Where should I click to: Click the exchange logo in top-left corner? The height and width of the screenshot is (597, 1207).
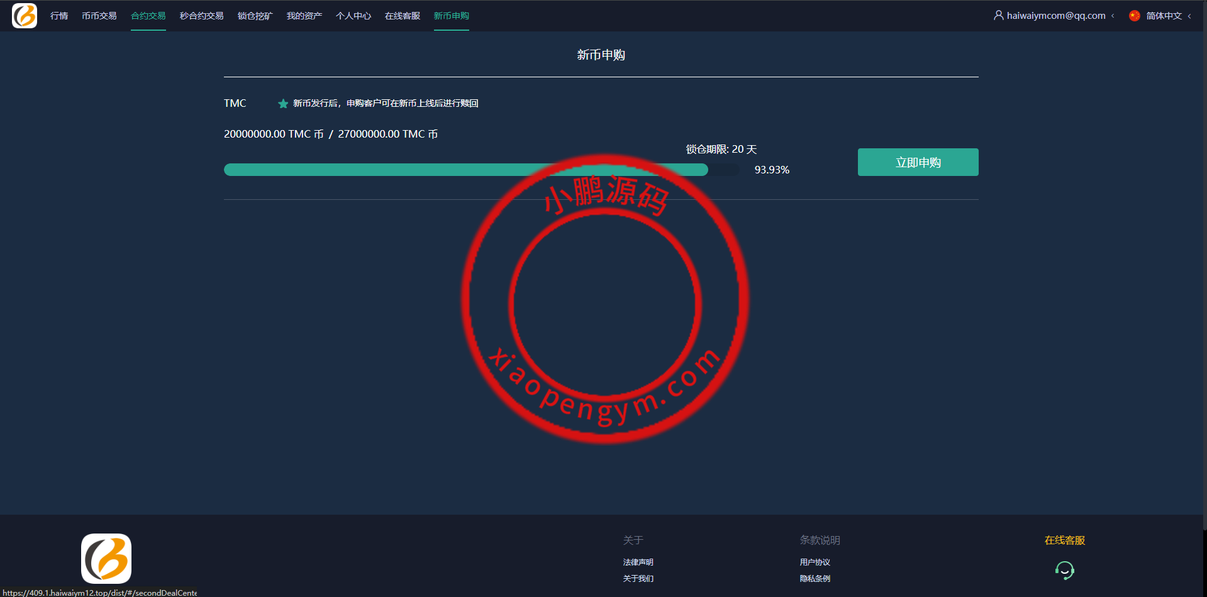24,16
